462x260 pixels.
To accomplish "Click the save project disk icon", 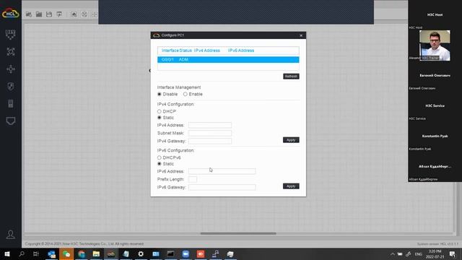I will pyautogui.click(x=49, y=14).
